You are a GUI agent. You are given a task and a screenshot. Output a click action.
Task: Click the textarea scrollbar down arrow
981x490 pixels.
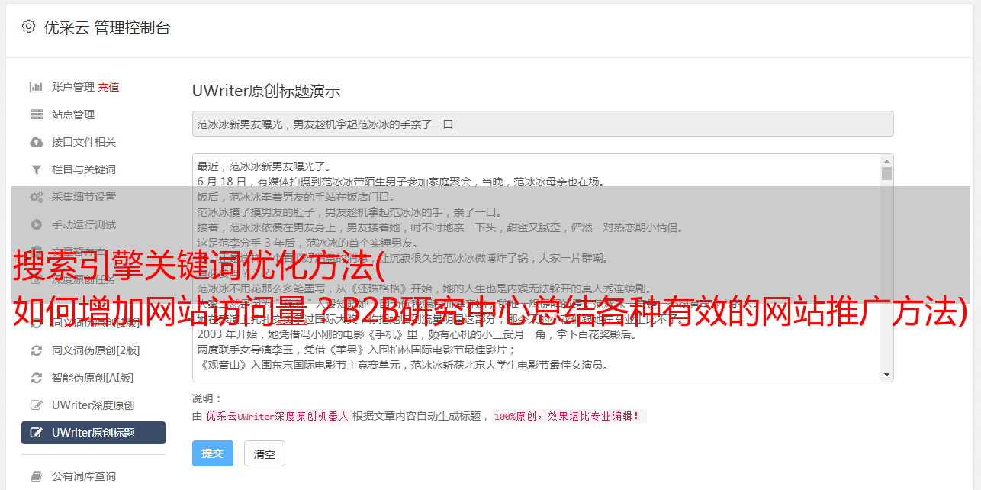tap(886, 375)
